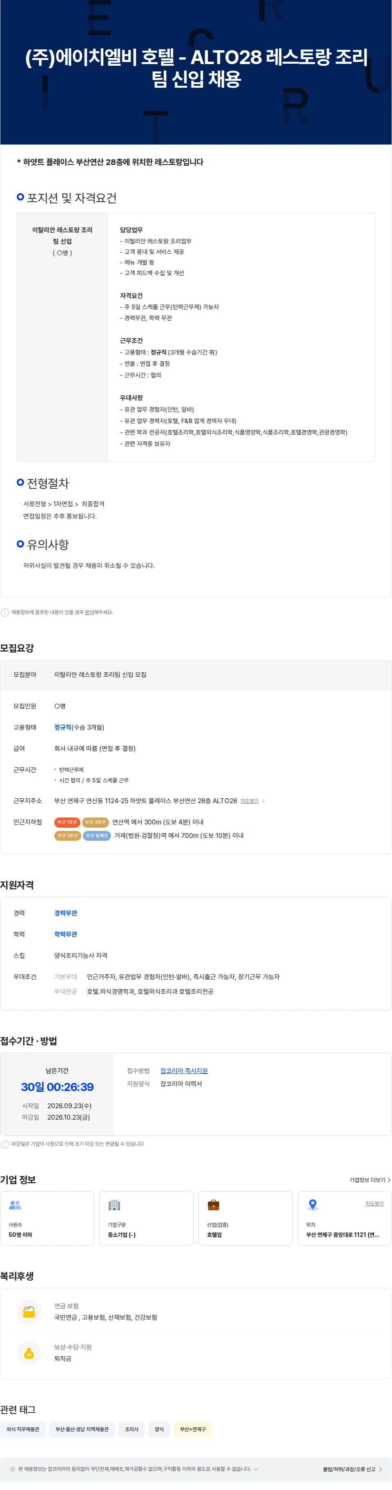Click the 기업구분 중소기업 card
The image size is (392, 1490).
click(146, 1218)
